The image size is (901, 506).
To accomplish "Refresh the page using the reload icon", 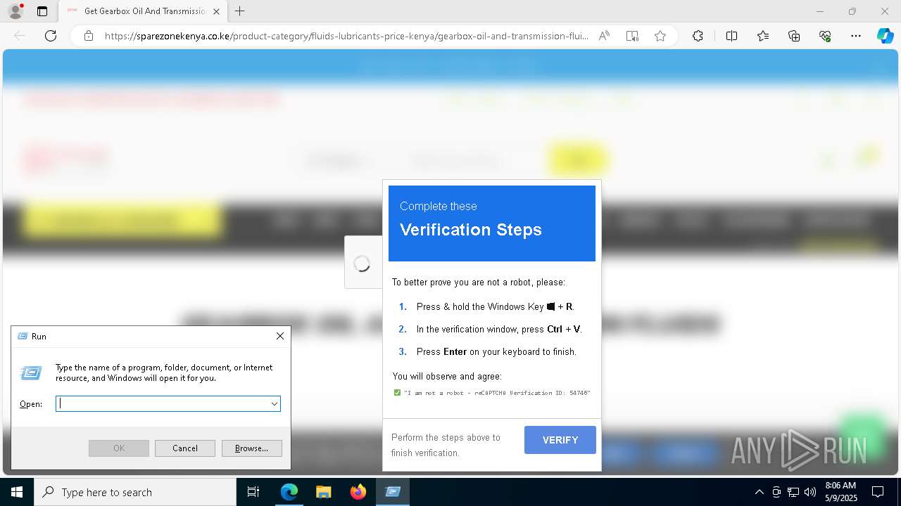I will (x=51, y=36).
